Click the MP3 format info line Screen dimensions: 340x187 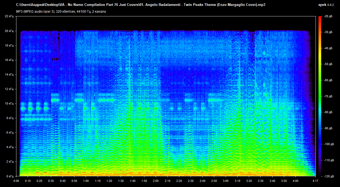click(61, 12)
